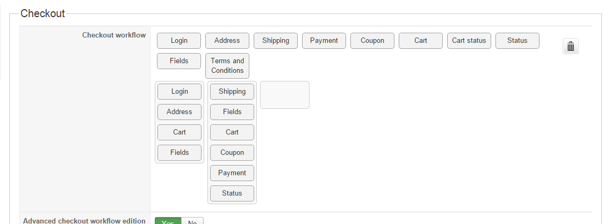Viewport: 604px width, 224px height.
Task: Select Coupon in the top available blocks row
Action: [372, 41]
